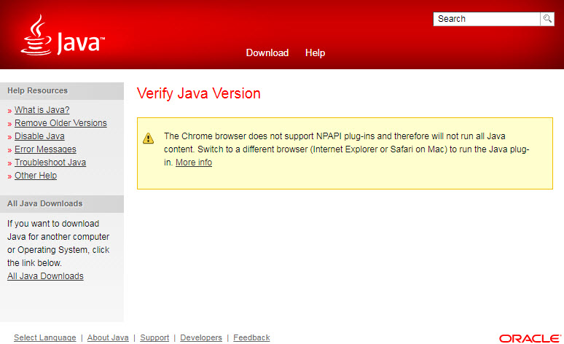Click More info in the warning box
Image resolution: width=564 pixels, height=344 pixels.
pyautogui.click(x=194, y=163)
